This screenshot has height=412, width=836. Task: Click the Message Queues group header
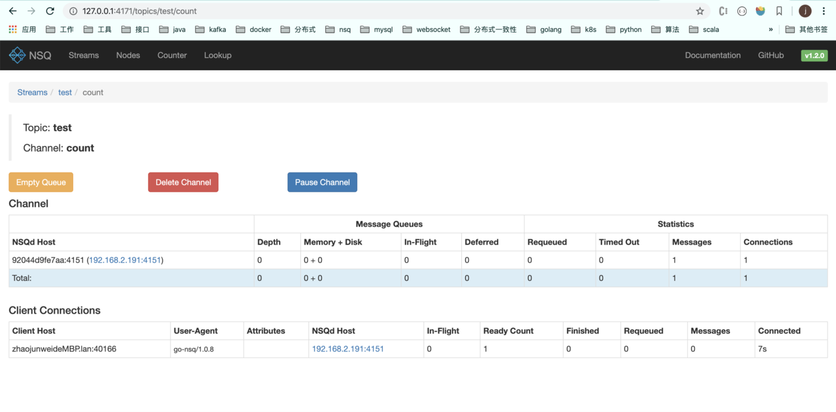[x=389, y=224]
